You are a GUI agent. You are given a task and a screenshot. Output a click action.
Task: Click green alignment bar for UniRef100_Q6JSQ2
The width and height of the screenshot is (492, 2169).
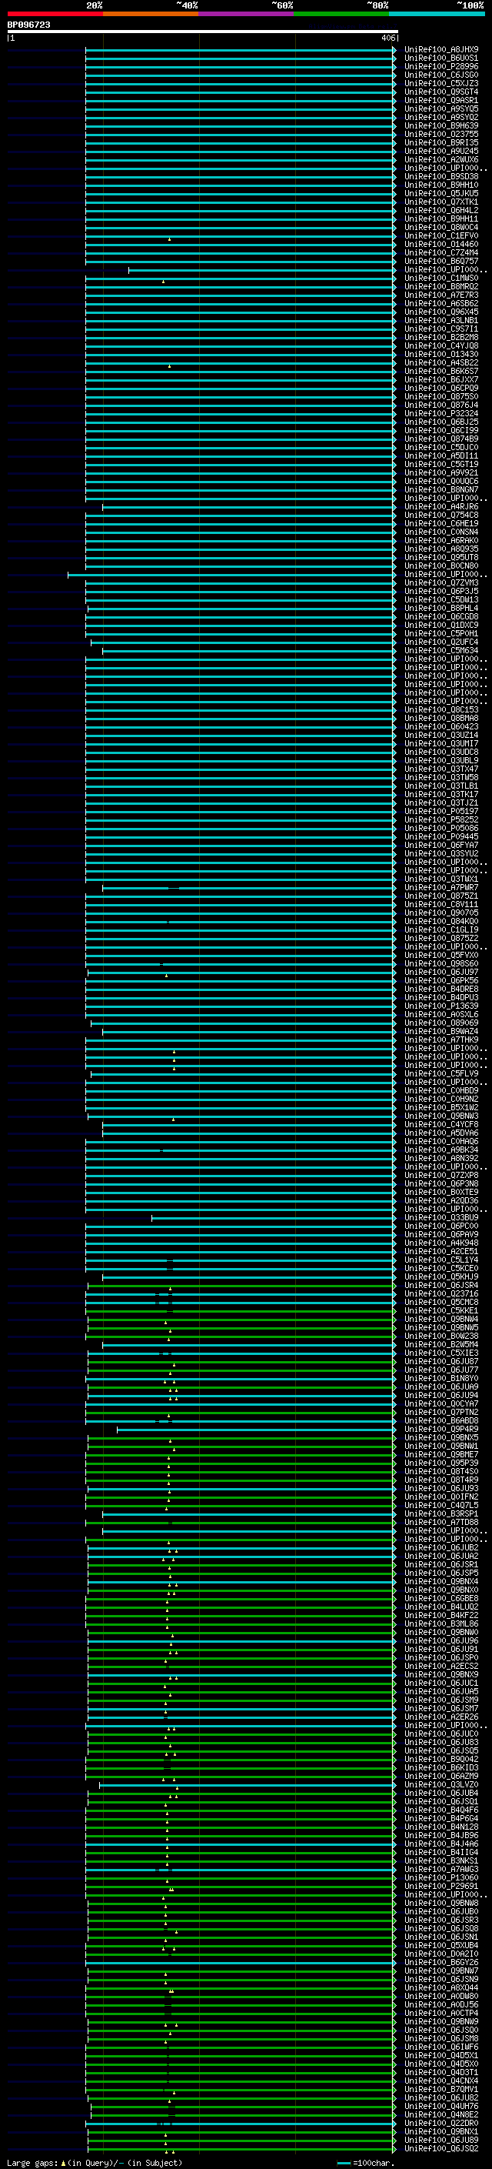pyautogui.click(x=242, y=2149)
